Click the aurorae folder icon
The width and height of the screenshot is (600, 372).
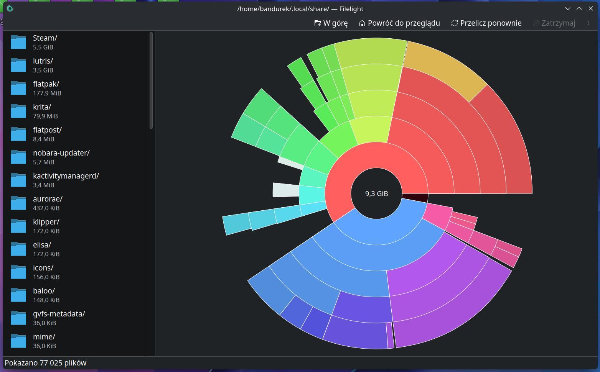pos(18,203)
